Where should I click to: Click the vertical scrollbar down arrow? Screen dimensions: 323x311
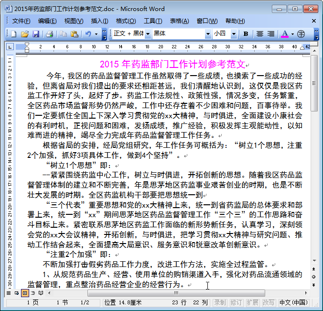pyautogui.click(x=314, y=261)
